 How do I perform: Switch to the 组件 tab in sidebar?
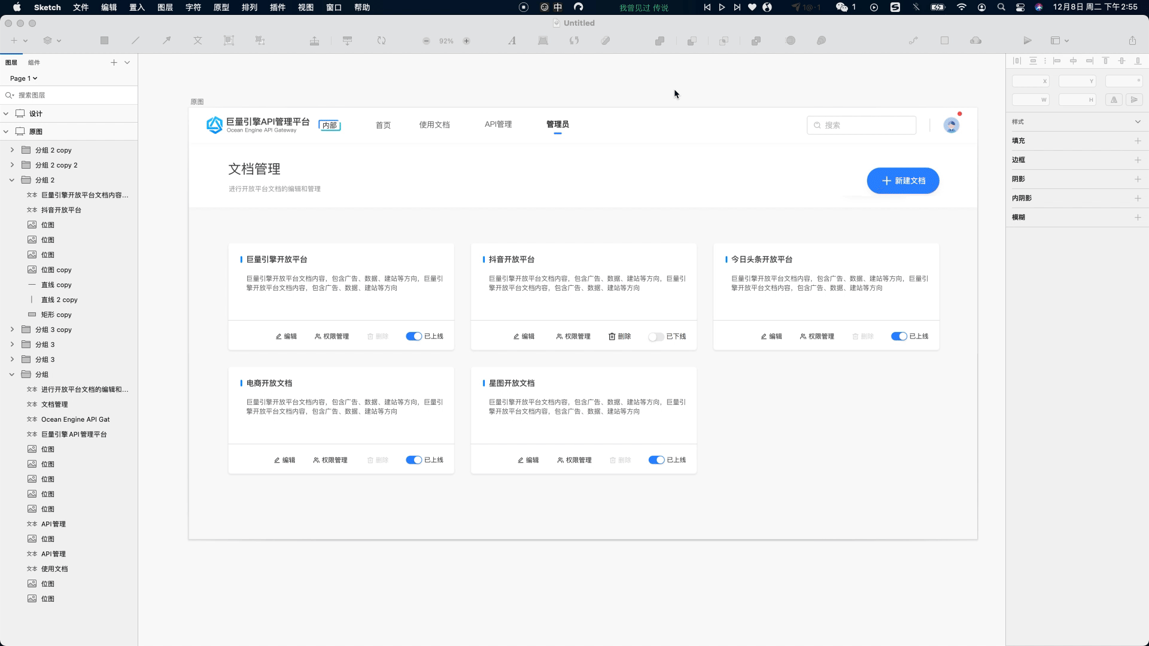34,62
